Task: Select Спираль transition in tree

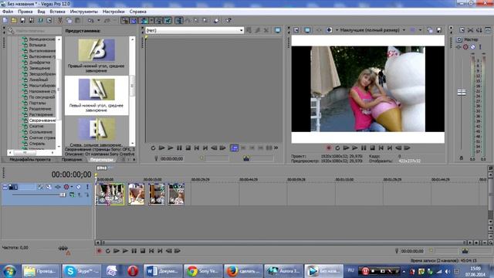Action: pos(37,144)
